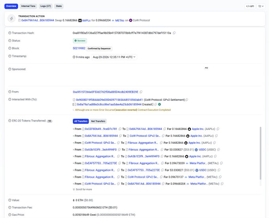Open 0x8A79A1Ad...B06185944 link in transaction action
Screen dimensions: 269x218
point(38,21)
